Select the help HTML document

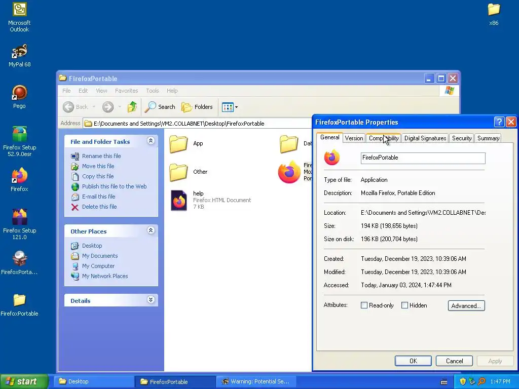211,200
